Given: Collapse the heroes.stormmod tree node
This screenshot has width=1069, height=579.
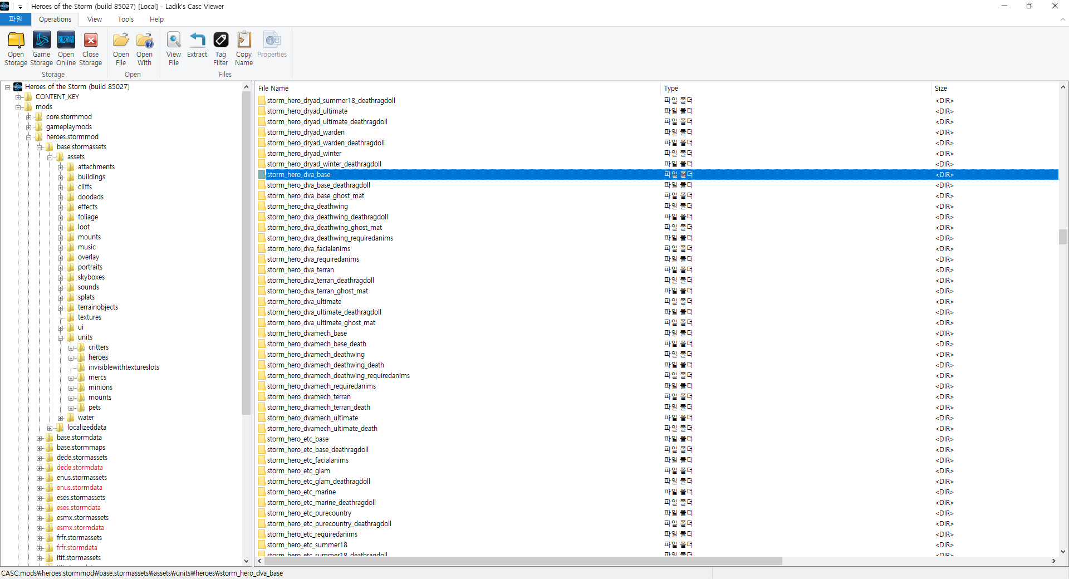Looking at the screenshot, I should (x=28, y=138).
